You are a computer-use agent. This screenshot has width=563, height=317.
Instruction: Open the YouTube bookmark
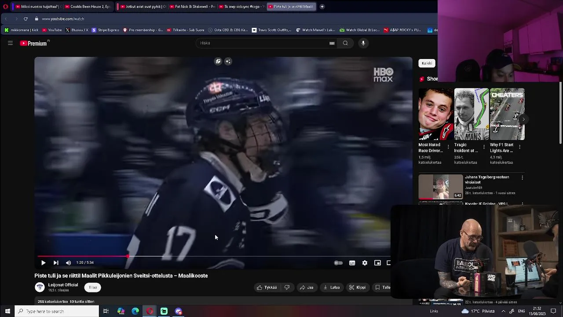tap(52, 30)
